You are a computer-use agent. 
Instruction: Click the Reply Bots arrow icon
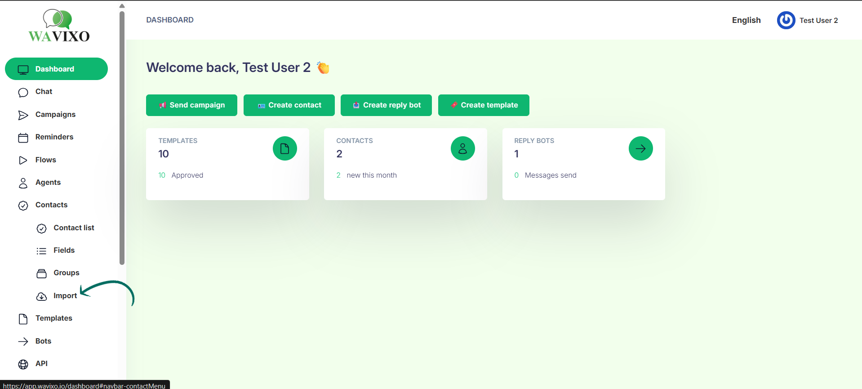640,148
